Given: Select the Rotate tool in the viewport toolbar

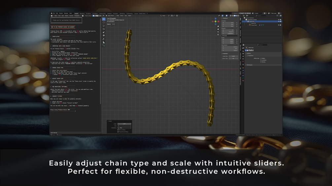Looking at the screenshot, I should point(104,29).
